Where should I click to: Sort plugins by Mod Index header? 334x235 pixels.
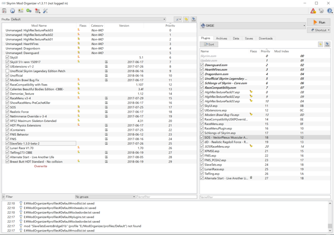(281, 51)
